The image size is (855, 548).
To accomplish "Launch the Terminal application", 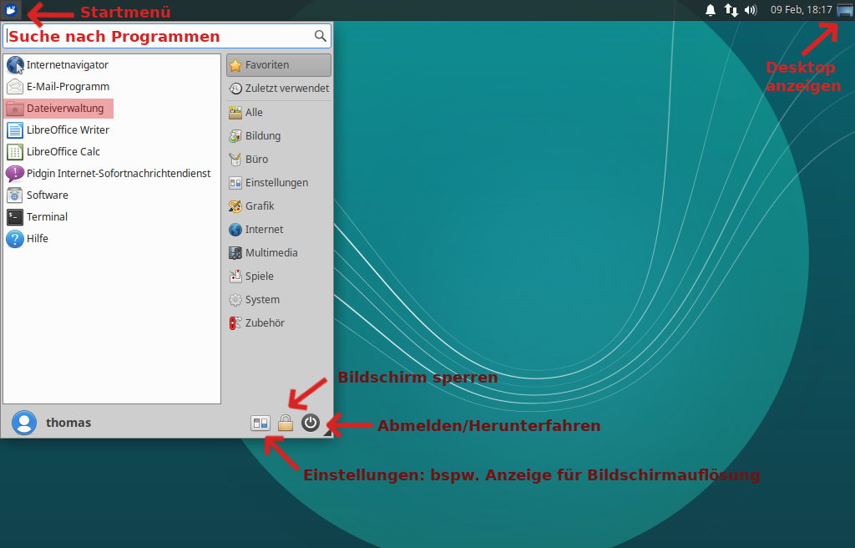I will (47, 217).
